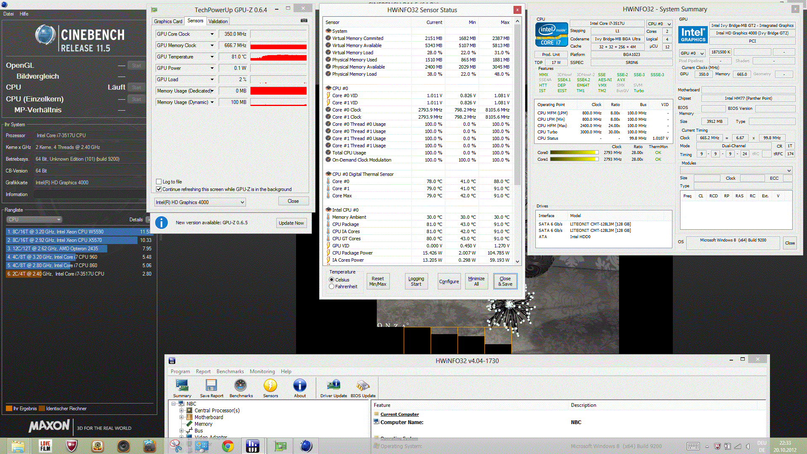Click the GPU-Z title bar chip icon
The image size is (807, 454).
pos(154,10)
